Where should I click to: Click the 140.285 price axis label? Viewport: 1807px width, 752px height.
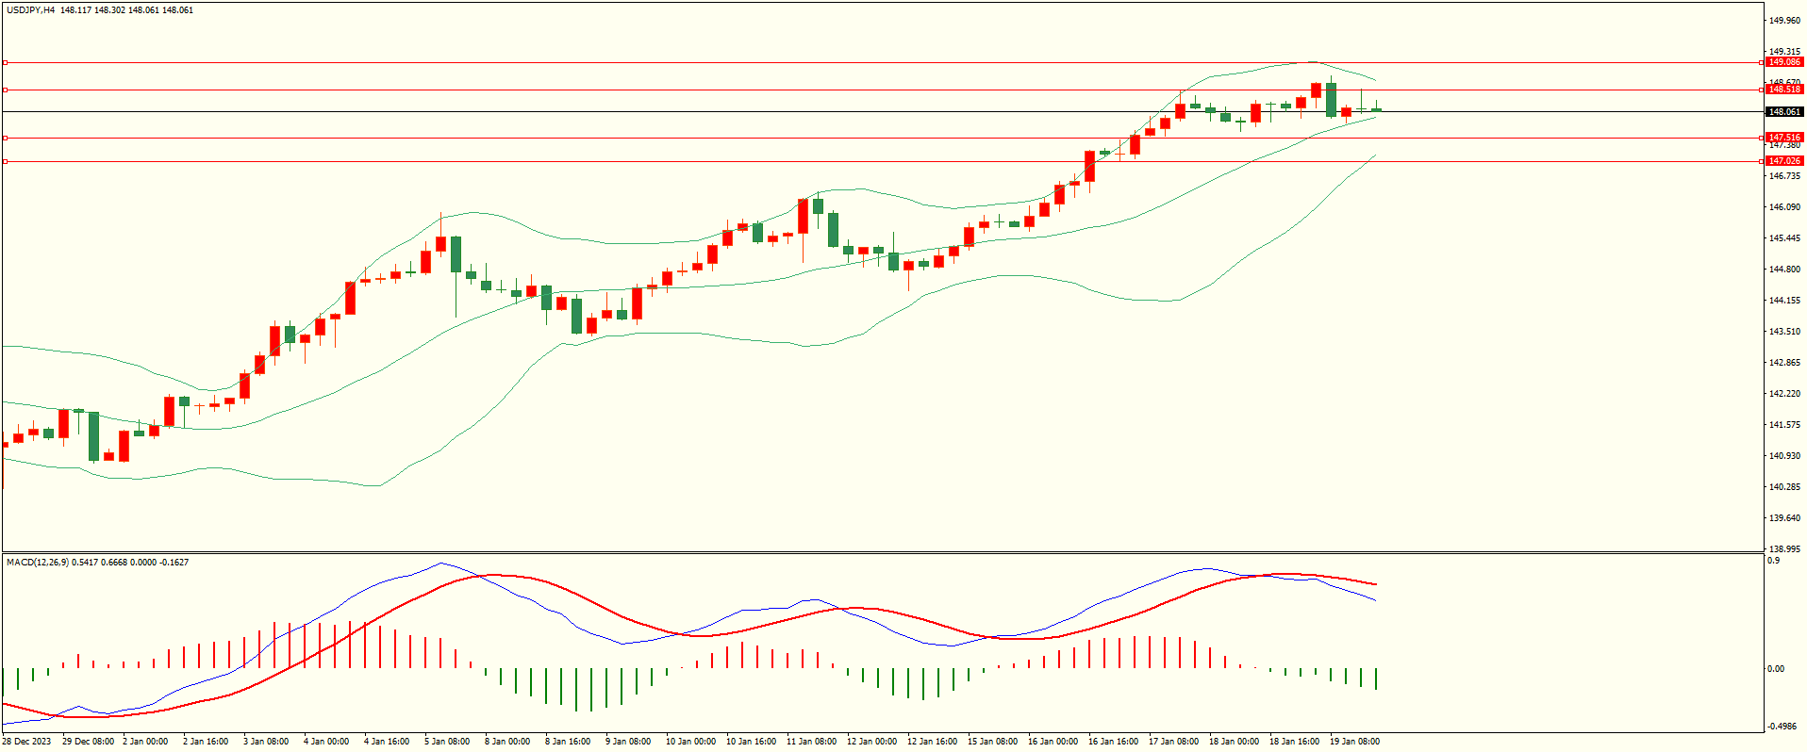1784,487
